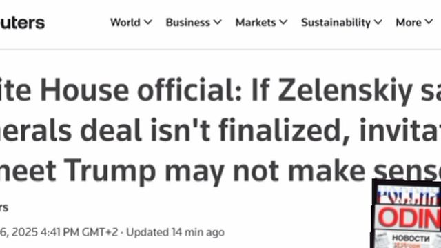Click the word Trump in the headline
Image resolution: width=441 pixels, height=248 pixels.
click(111, 171)
